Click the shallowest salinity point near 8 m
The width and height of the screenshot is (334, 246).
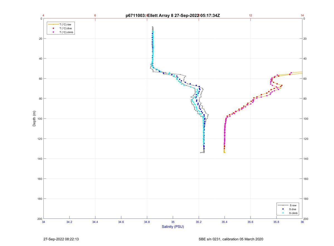pos(153,27)
